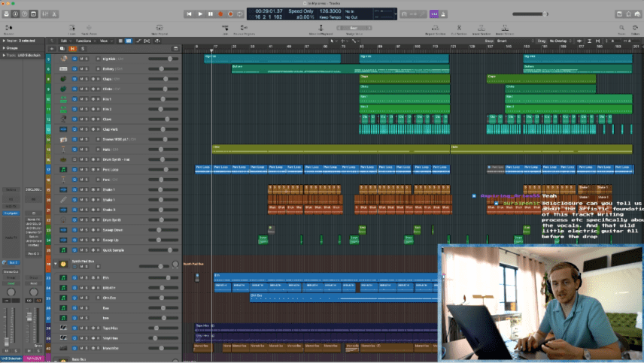The image size is (644, 363).
Task: Adjust the Hats track volume slider
Action: tap(163, 150)
